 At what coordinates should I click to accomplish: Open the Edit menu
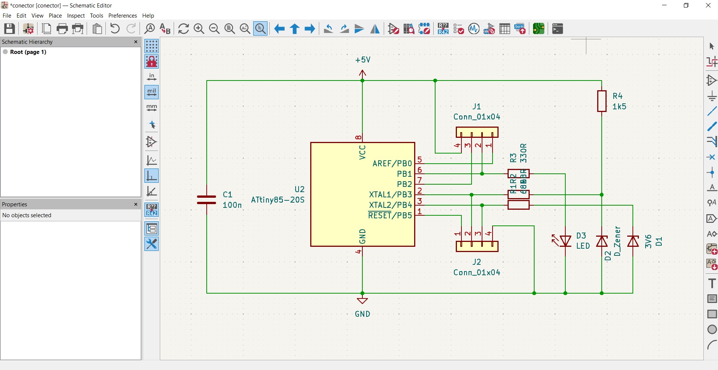pyautogui.click(x=21, y=16)
